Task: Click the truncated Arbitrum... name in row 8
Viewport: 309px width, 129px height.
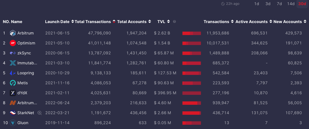Action: 27,103
